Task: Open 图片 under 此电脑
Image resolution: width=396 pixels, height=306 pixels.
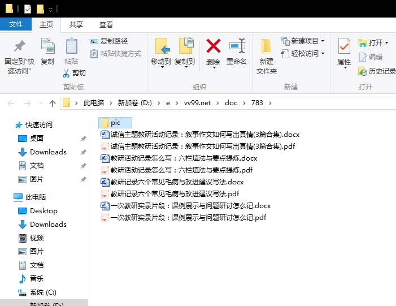Action: [31, 252]
